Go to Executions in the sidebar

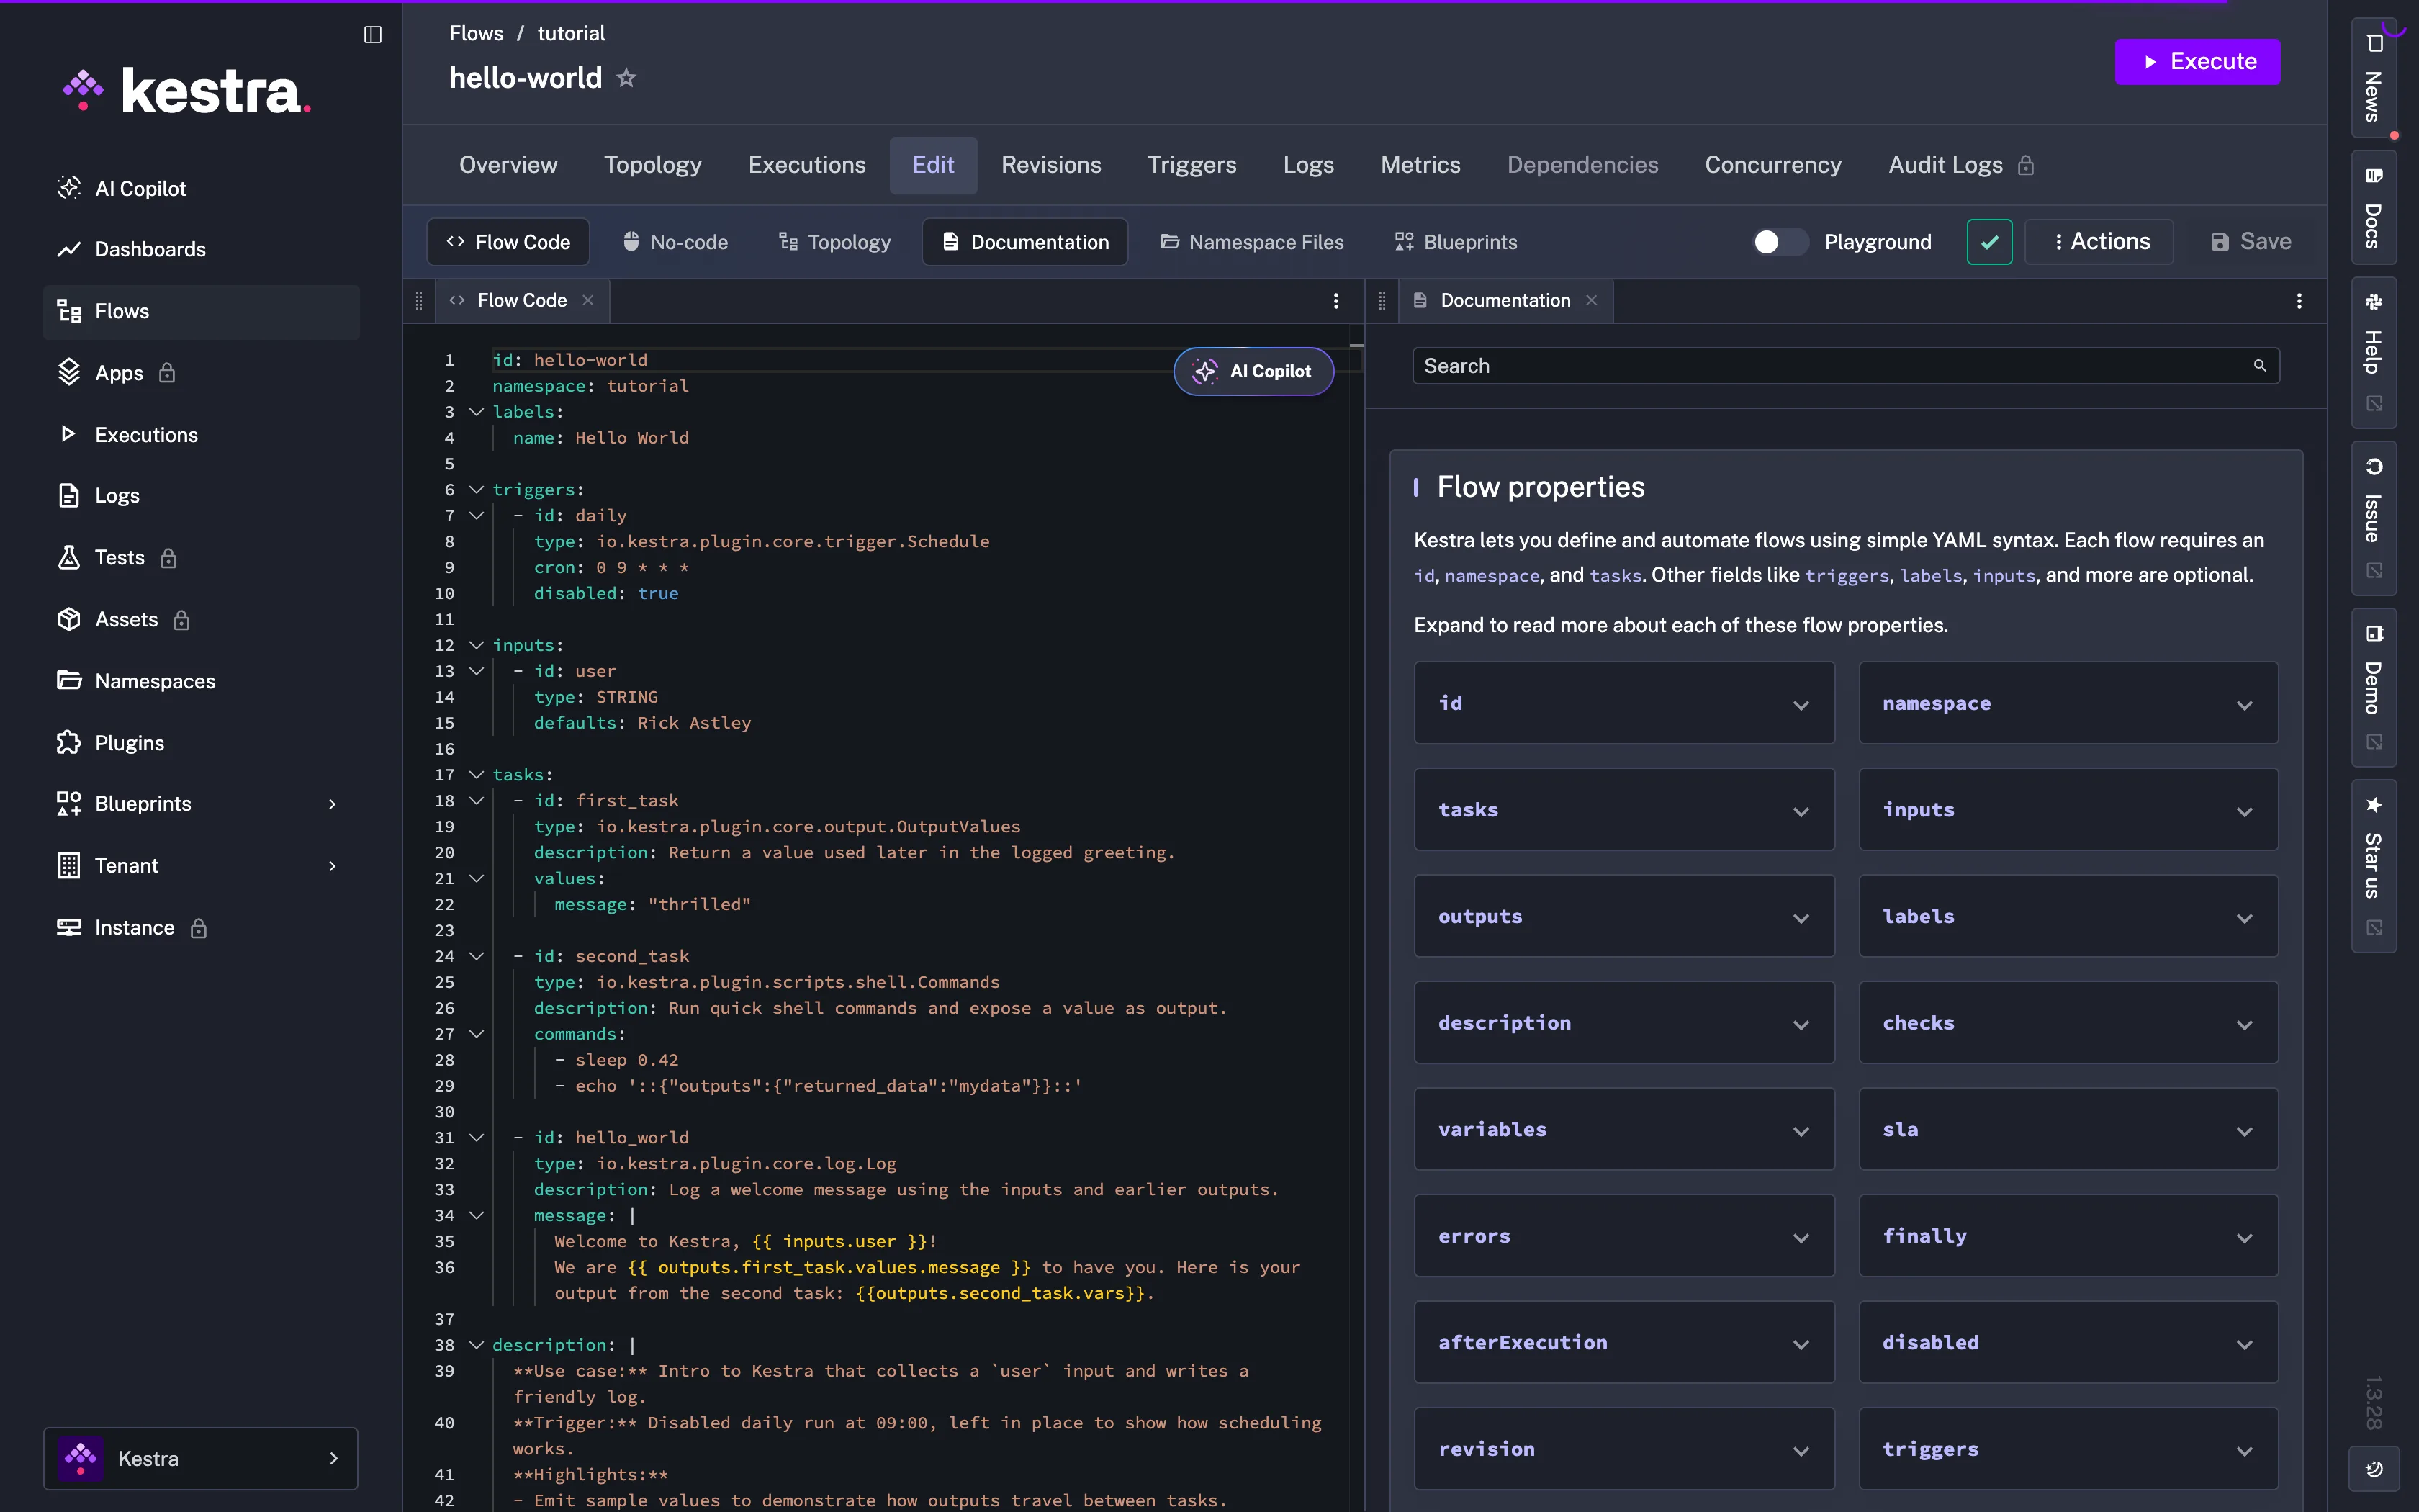[201, 435]
